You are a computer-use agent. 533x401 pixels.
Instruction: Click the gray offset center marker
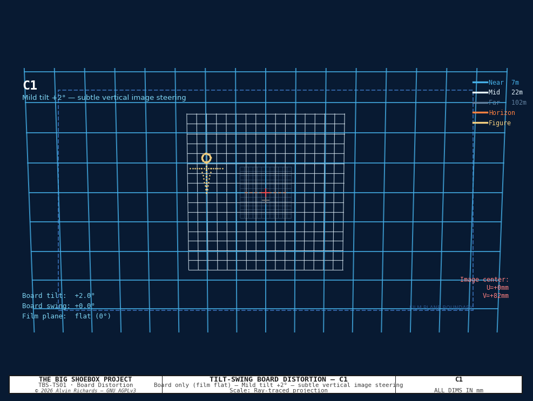pos(266,201)
